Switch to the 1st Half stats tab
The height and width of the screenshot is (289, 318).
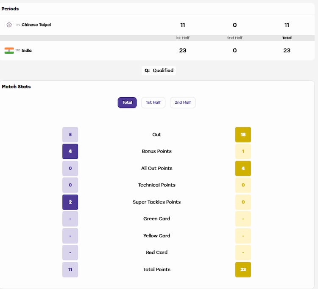153,102
